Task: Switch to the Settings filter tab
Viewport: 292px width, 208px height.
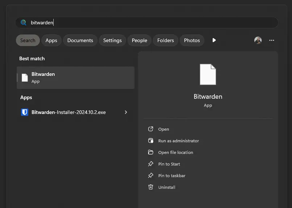Action: 112,40
